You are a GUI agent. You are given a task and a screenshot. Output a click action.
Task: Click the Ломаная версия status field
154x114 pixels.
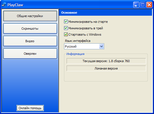click(106, 68)
